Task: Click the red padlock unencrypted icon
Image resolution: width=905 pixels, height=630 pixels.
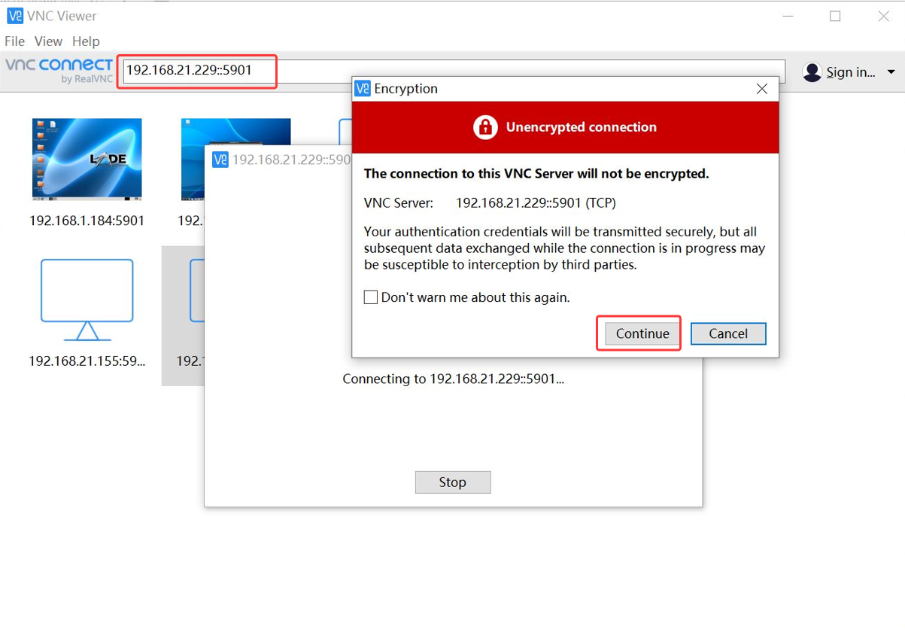Action: pos(485,127)
